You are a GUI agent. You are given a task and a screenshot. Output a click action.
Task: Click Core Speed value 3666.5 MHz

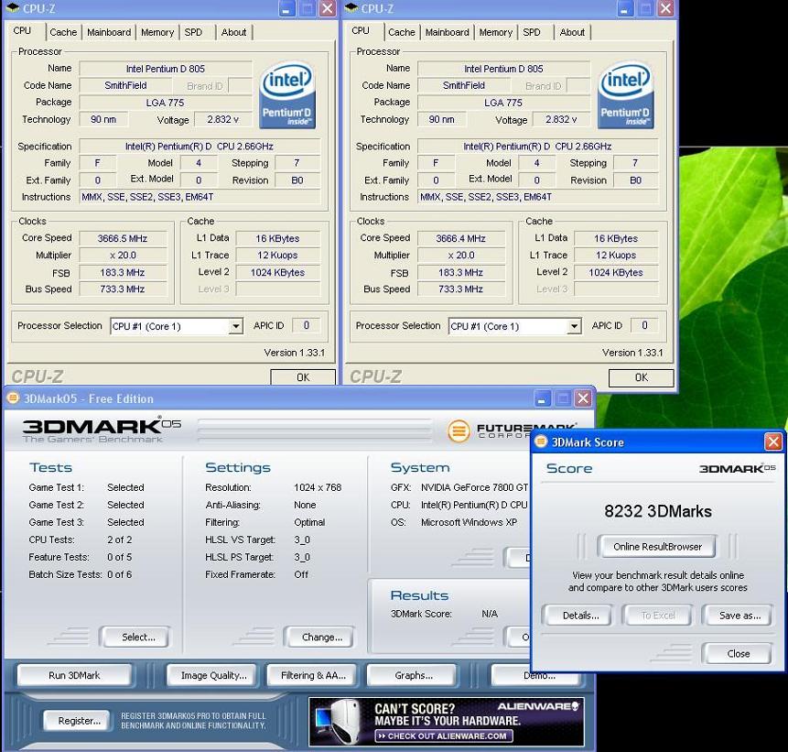[122, 238]
